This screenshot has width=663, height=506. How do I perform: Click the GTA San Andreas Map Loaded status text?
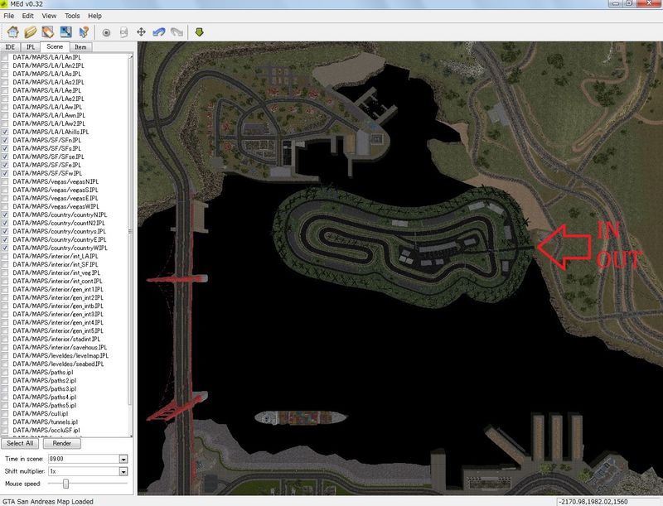click(48, 501)
